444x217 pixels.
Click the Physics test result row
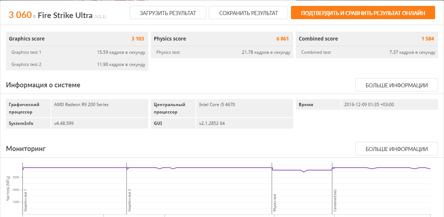[222, 52]
